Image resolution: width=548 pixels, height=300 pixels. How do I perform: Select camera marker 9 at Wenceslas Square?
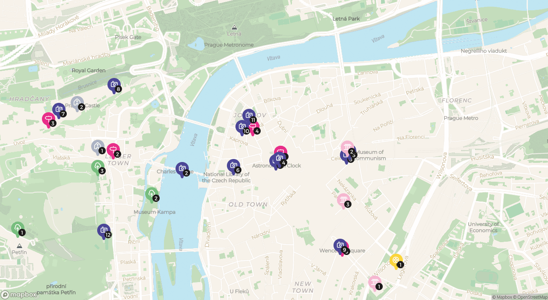tap(340, 246)
